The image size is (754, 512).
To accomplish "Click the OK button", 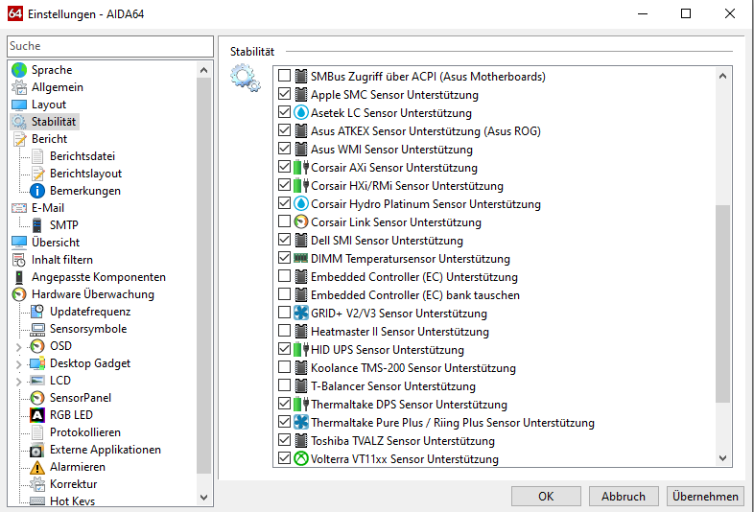I will [546, 496].
